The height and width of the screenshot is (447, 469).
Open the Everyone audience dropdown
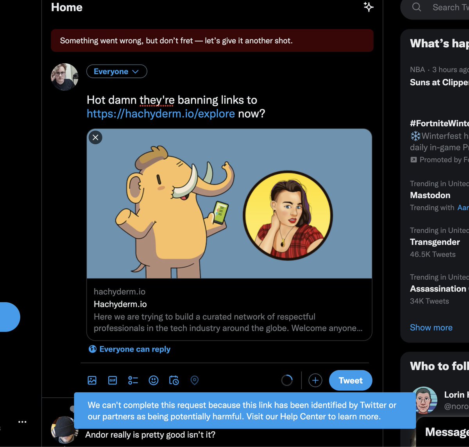coord(116,72)
